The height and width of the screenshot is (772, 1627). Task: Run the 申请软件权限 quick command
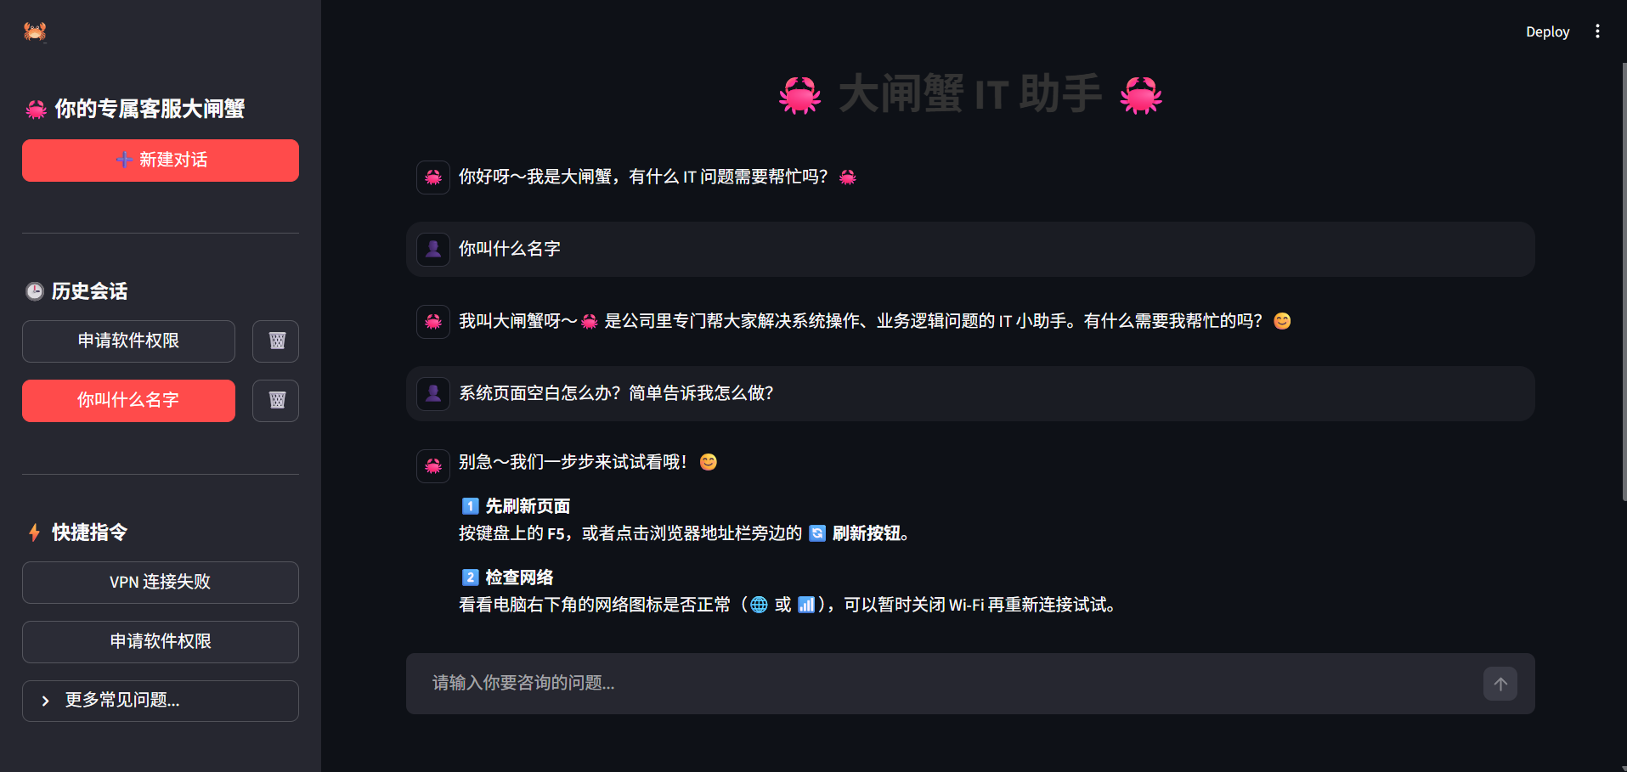coord(160,642)
